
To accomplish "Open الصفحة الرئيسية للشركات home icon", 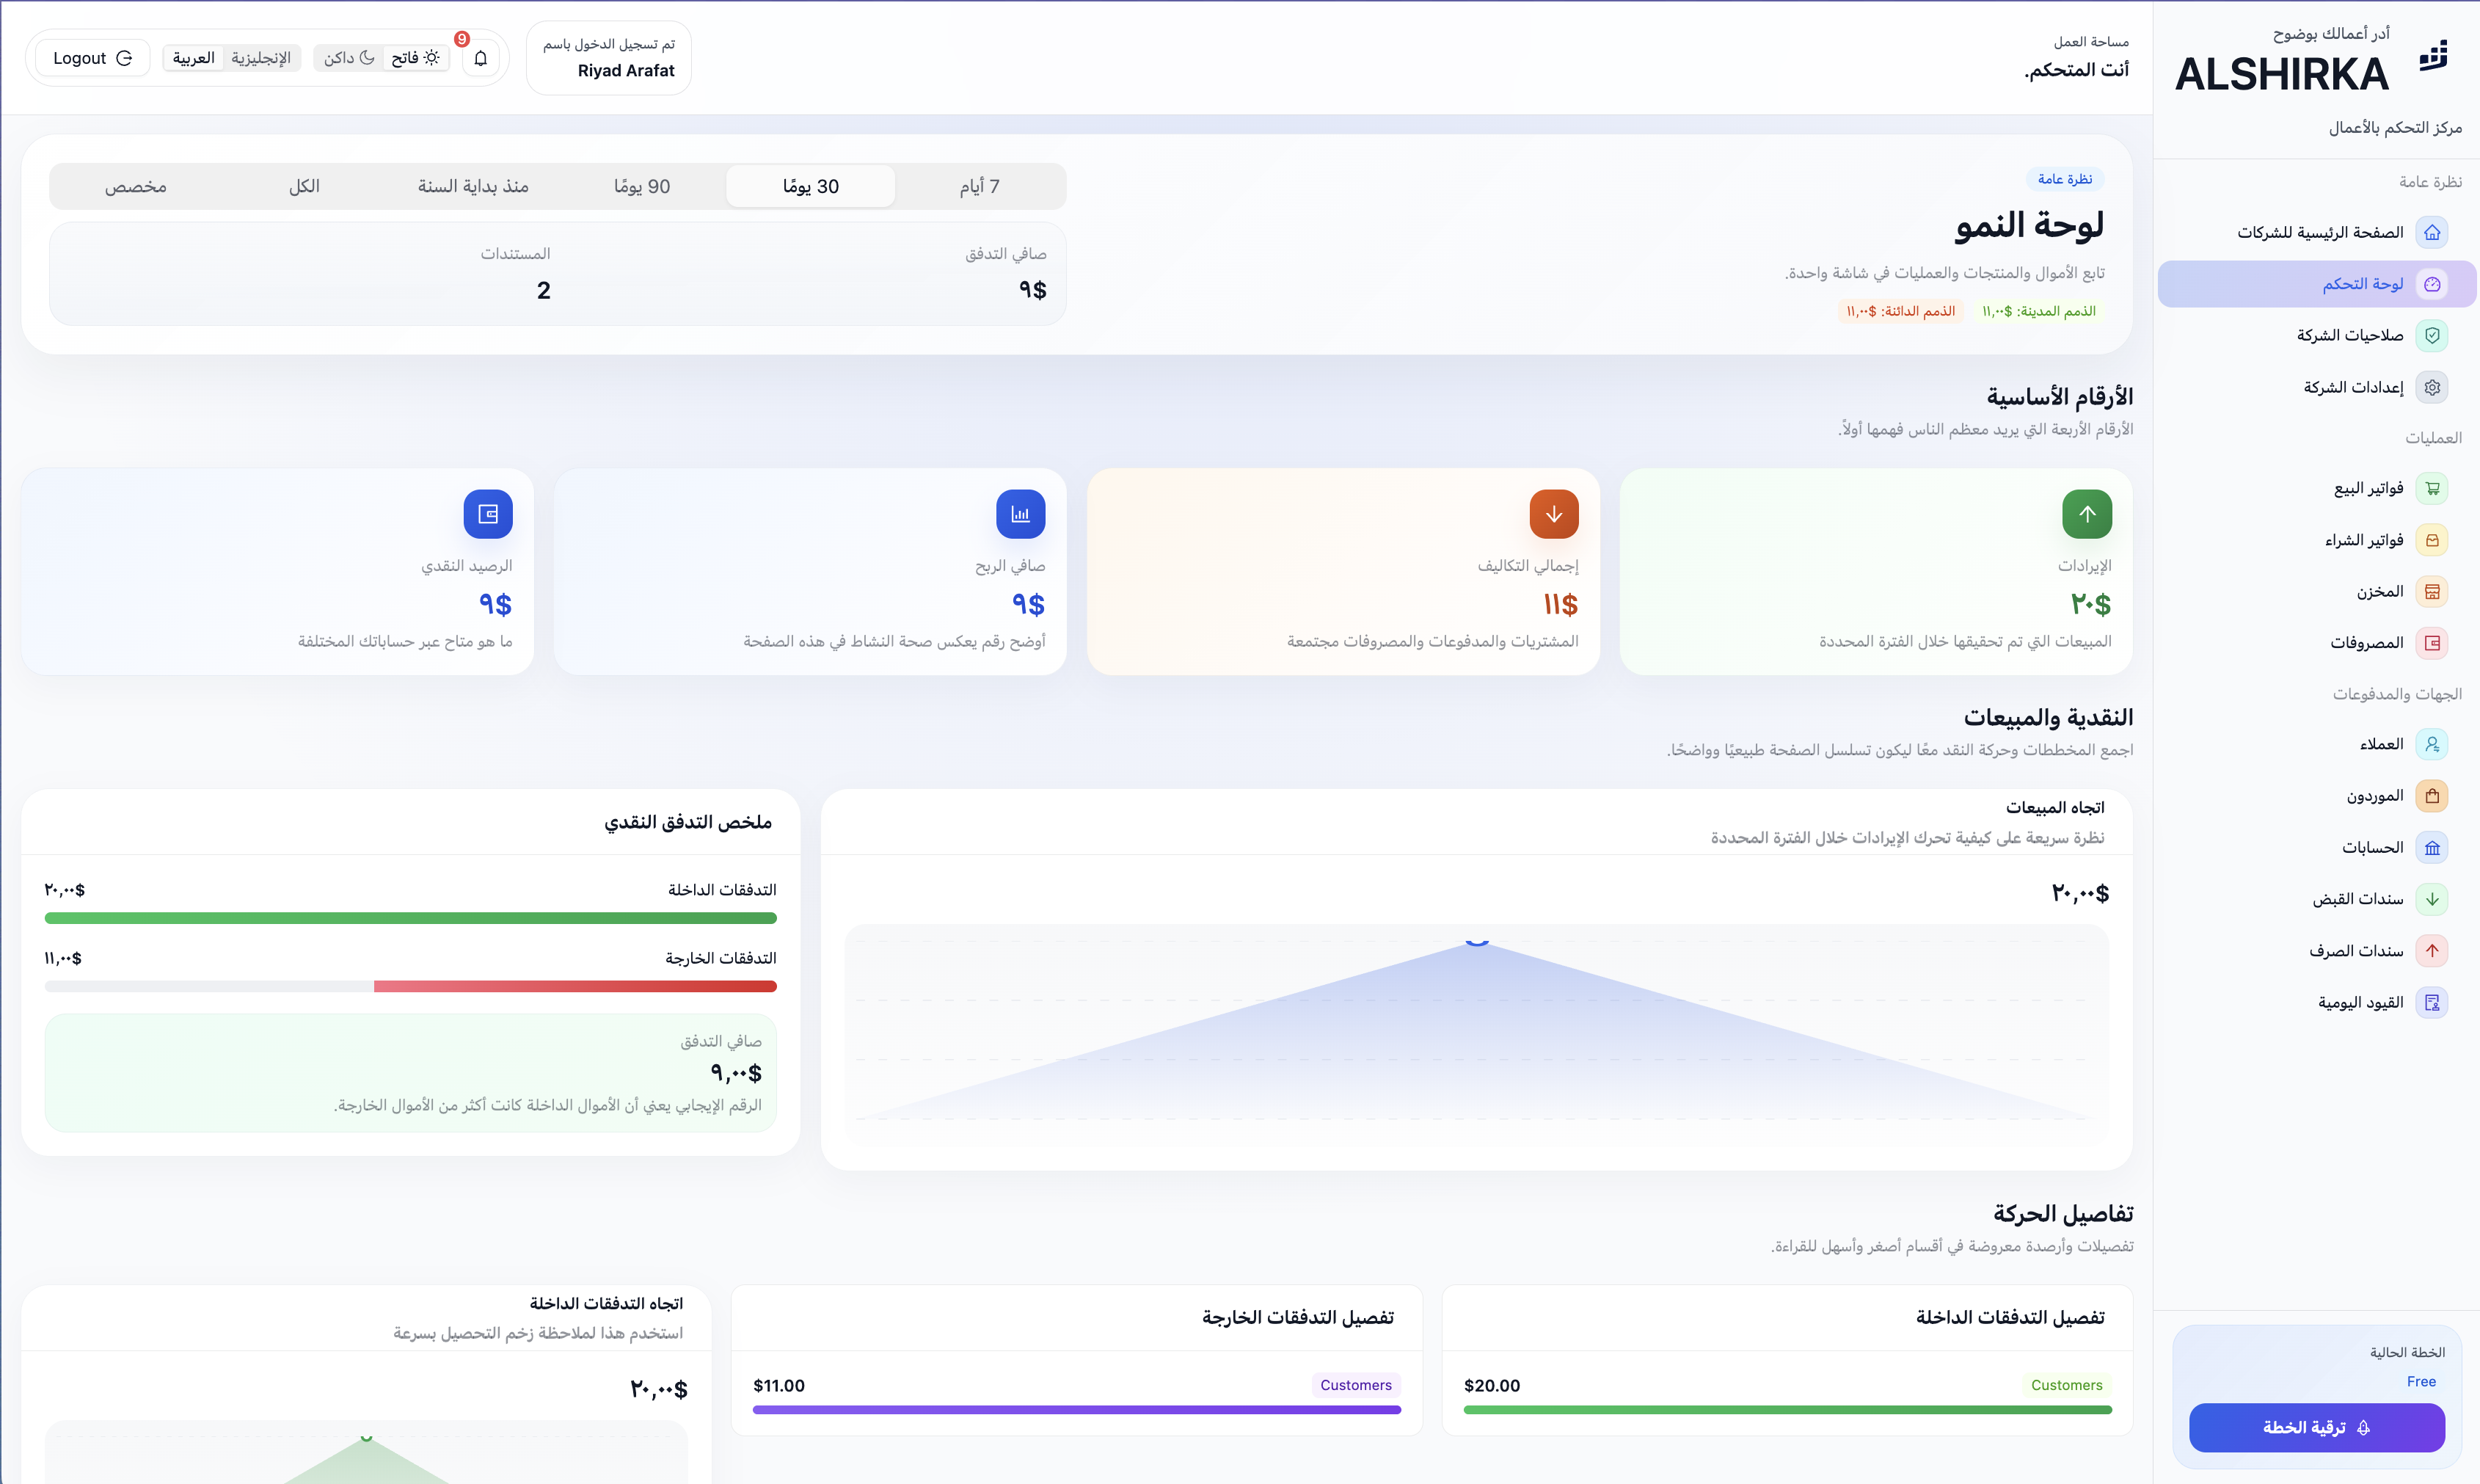I will tap(2432, 232).
